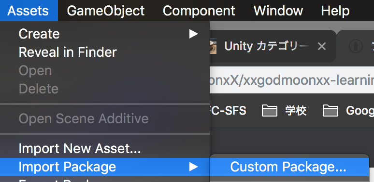
Task: Select Import New Asset...
Action: tap(105, 148)
